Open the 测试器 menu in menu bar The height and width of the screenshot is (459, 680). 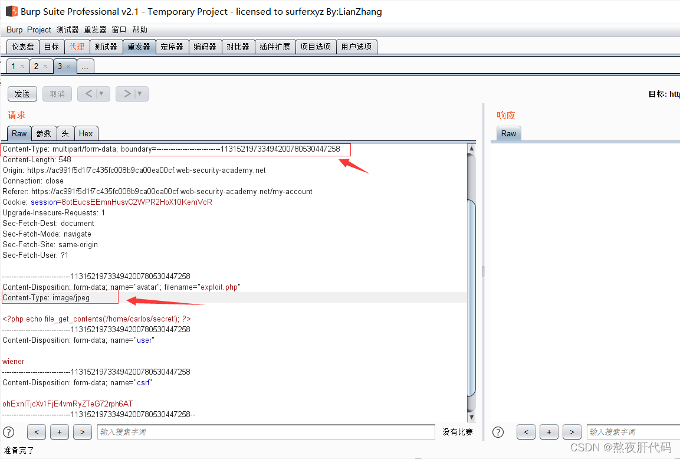[x=68, y=29]
